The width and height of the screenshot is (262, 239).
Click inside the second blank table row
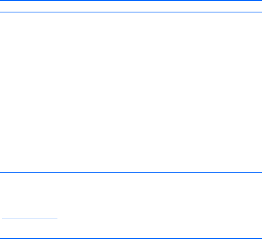[x=131, y=56]
